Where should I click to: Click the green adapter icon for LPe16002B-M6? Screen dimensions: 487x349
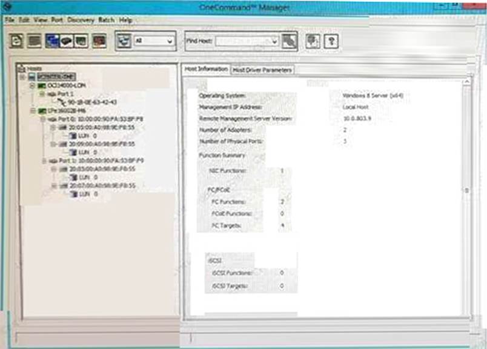click(x=42, y=111)
